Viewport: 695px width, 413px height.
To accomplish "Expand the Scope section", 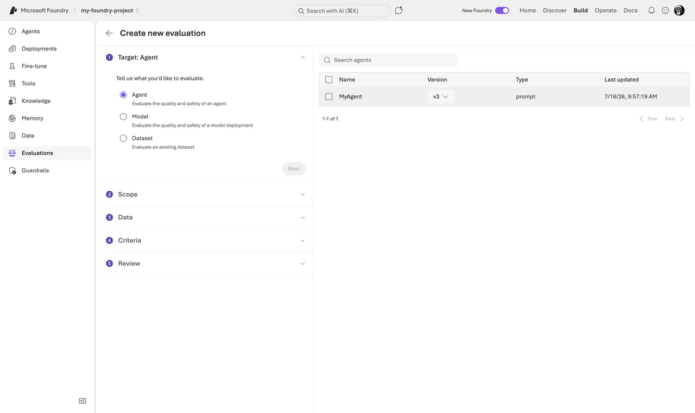I will 204,195.
